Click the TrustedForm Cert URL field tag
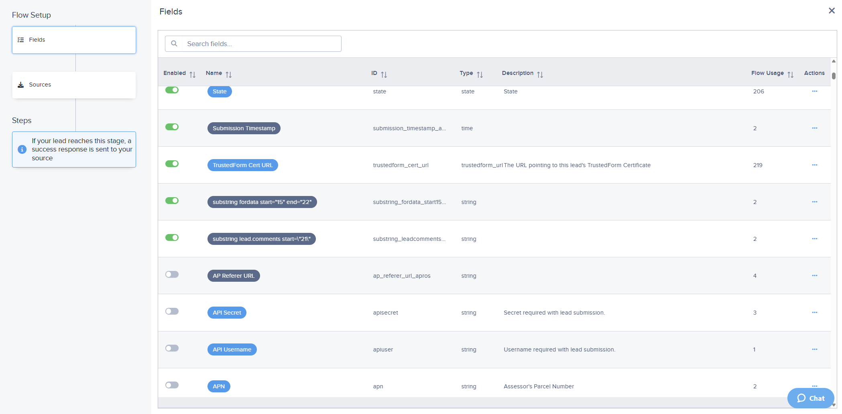Image resolution: width=842 pixels, height=414 pixels. (242, 165)
